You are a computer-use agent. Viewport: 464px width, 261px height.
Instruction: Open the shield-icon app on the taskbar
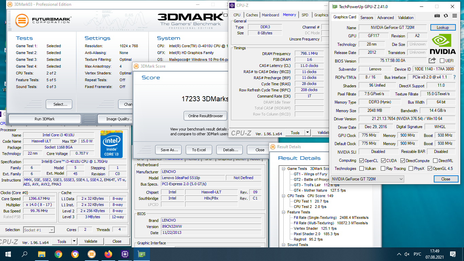pos(75,254)
